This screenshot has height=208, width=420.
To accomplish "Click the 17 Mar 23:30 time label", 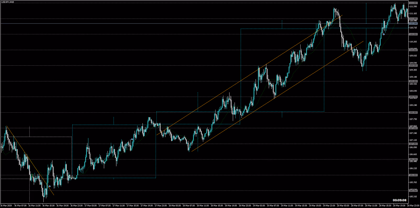I will pos(161,206).
